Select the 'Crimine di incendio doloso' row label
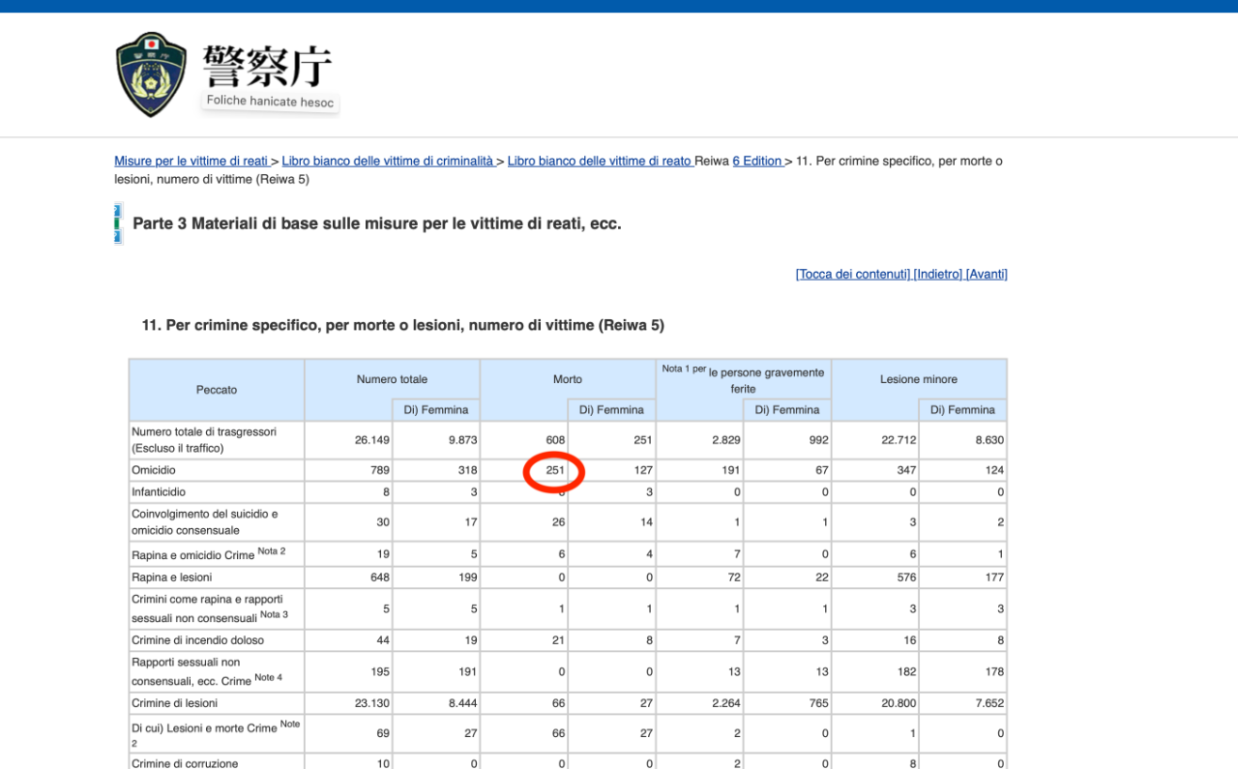Screen dimensions: 1238x769 click(x=197, y=640)
